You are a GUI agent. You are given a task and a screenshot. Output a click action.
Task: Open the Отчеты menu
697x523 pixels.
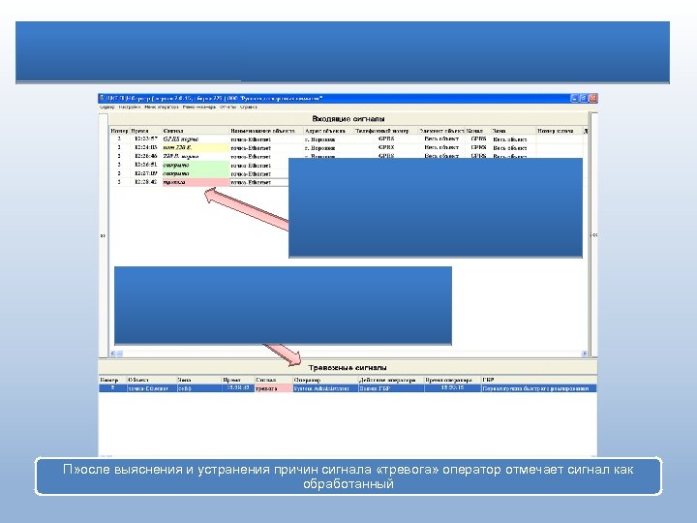point(227,108)
